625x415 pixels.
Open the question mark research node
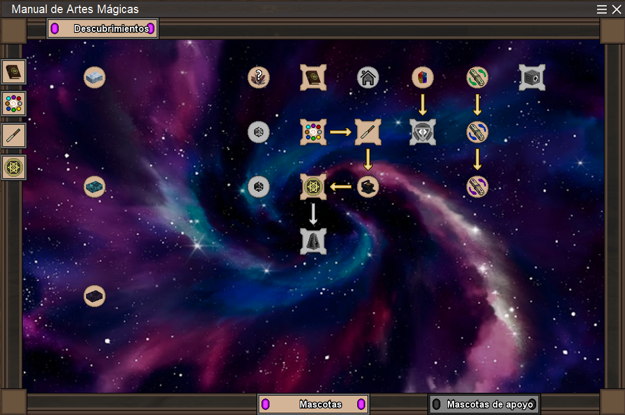point(259,77)
